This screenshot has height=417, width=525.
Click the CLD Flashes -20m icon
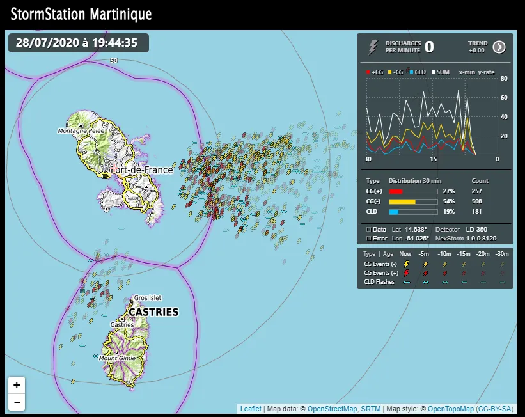pos(483,282)
